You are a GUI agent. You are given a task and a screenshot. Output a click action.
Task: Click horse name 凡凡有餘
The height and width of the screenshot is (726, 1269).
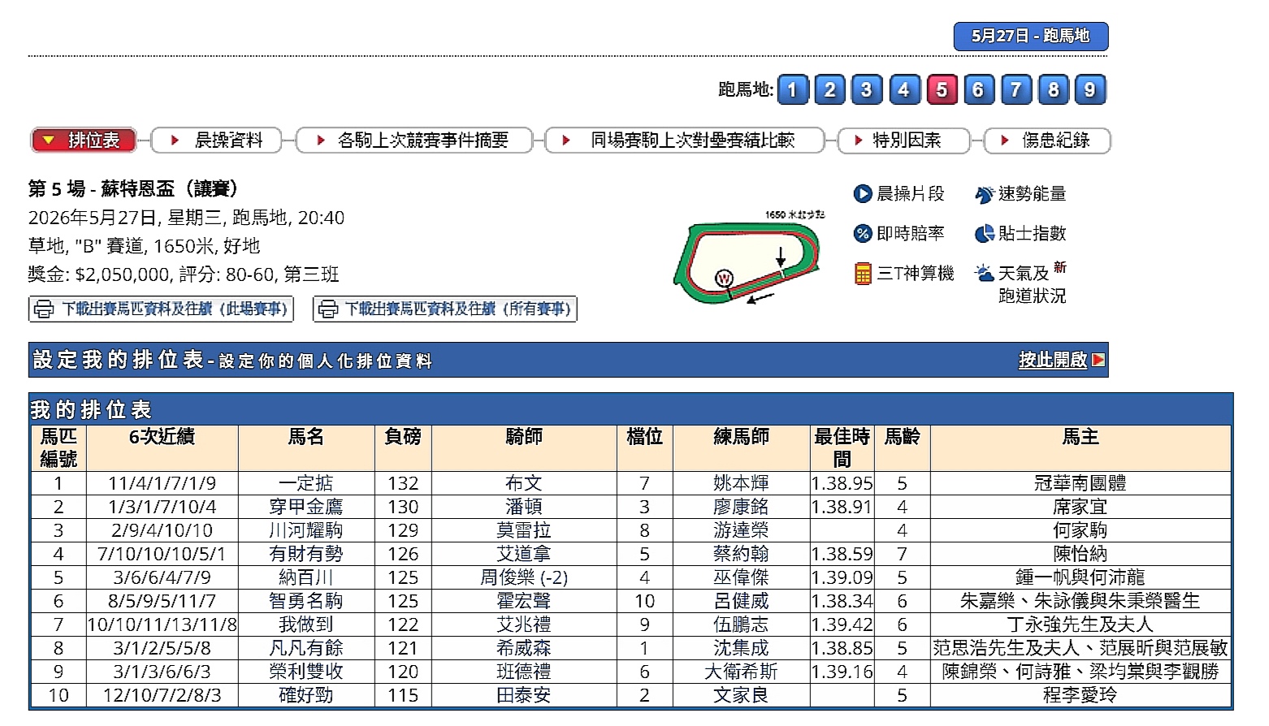pyautogui.click(x=306, y=648)
